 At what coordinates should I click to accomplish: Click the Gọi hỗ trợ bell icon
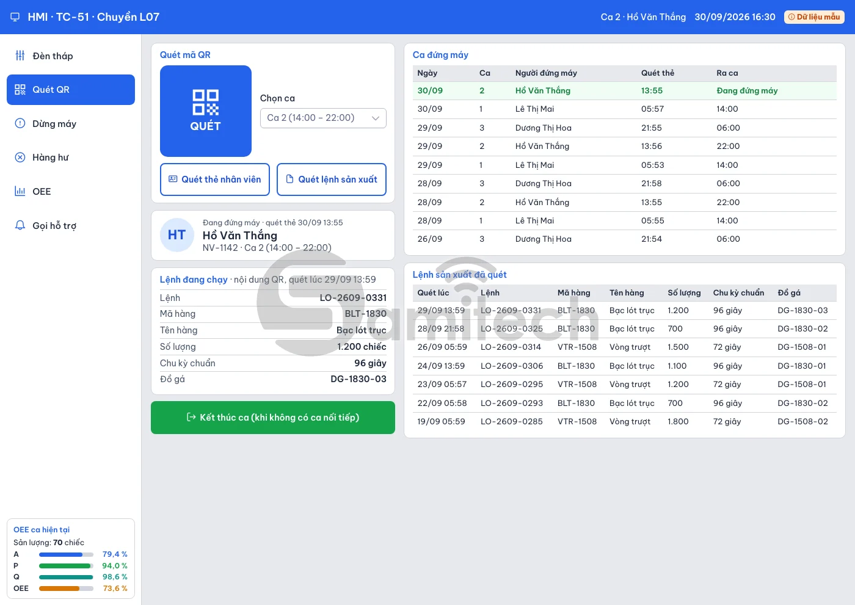pyautogui.click(x=20, y=225)
